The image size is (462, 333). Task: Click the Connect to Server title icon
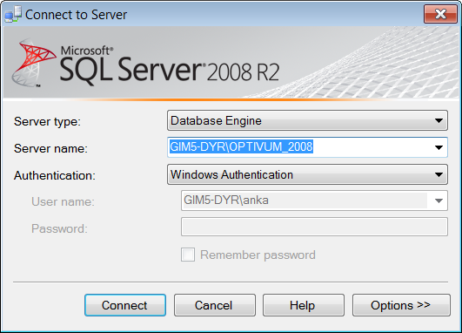pos(13,14)
